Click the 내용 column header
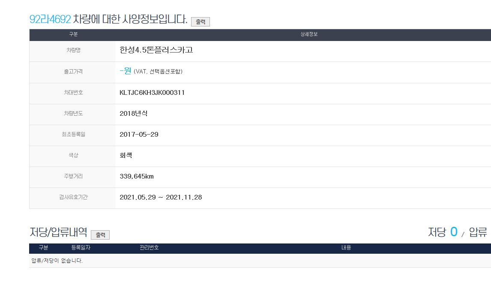 [x=346, y=248]
